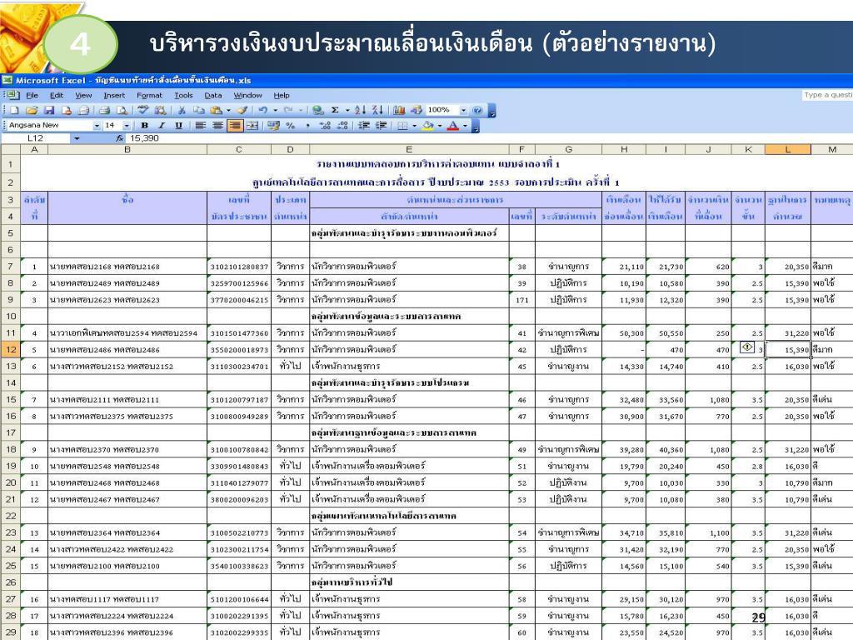
Task: Save the workbook with the floppy disk icon
Action: point(49,111)
